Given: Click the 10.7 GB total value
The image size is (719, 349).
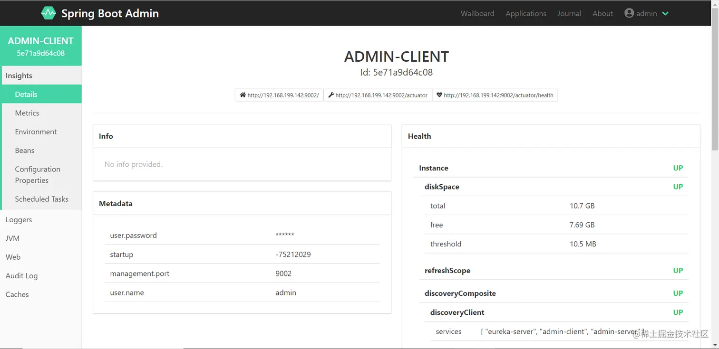Looking at the screenshot, I should click(582, 206).
